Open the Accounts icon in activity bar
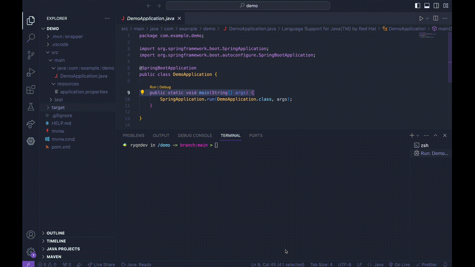Image resolution: width=475 pixels, height=267 pixels. [31, 235]
